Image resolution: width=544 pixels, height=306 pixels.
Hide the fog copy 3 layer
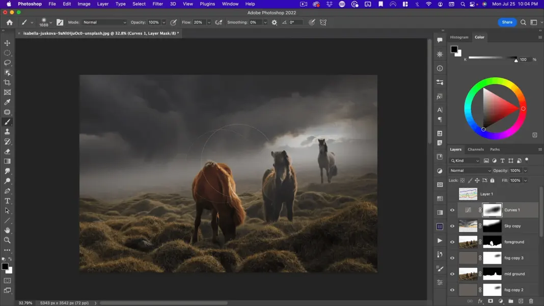point(452,258)
